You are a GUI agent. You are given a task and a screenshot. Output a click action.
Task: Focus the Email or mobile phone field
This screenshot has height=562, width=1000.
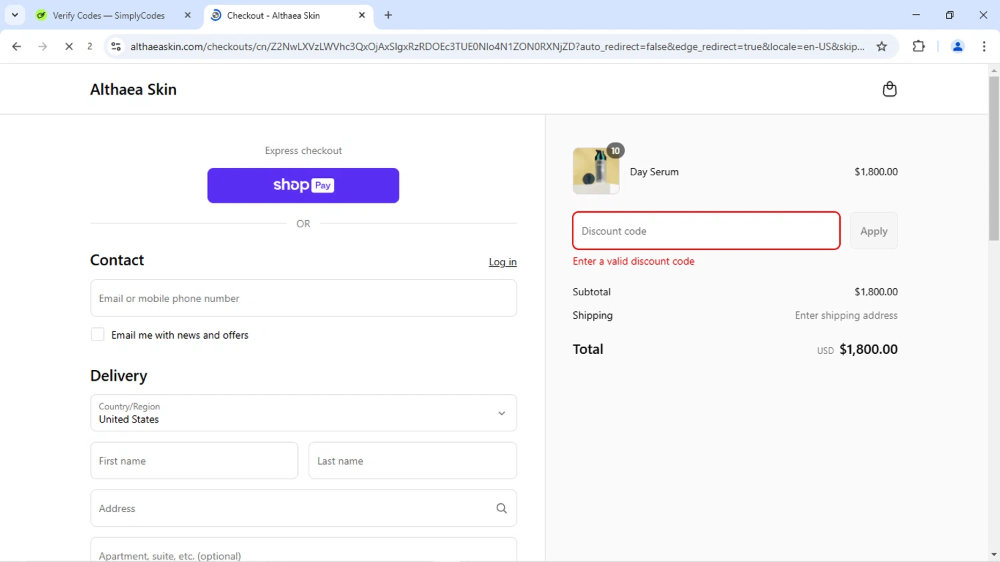[x=303, y=298]
